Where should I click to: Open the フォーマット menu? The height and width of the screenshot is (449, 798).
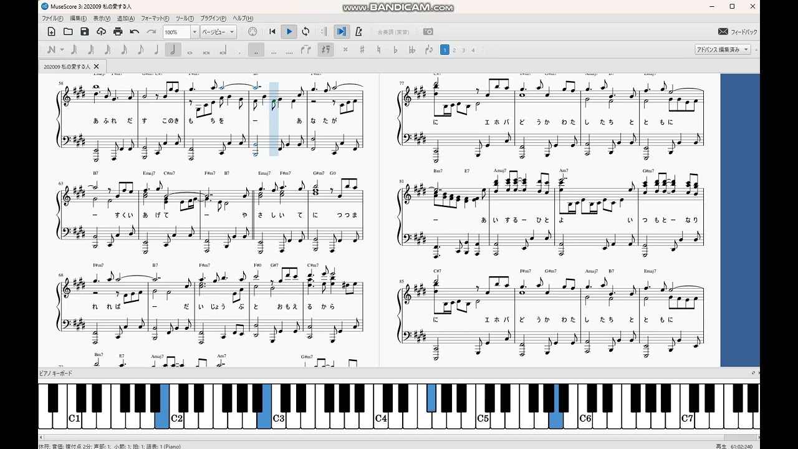coord(155,19)
